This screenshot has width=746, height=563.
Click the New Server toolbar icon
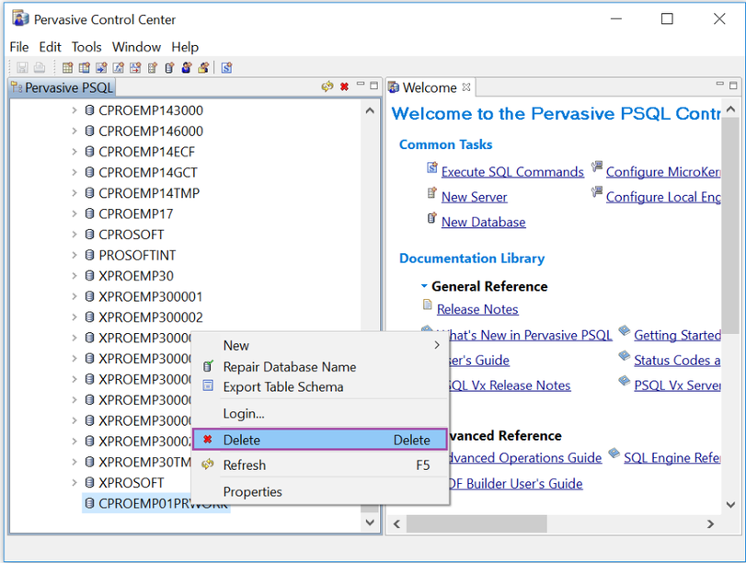click(153, 67)
